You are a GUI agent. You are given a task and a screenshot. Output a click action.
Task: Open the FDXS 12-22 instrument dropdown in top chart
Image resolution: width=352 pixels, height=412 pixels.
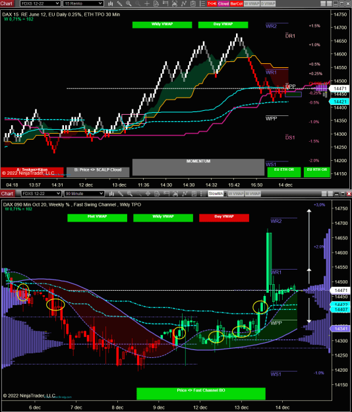pos(40,3)
